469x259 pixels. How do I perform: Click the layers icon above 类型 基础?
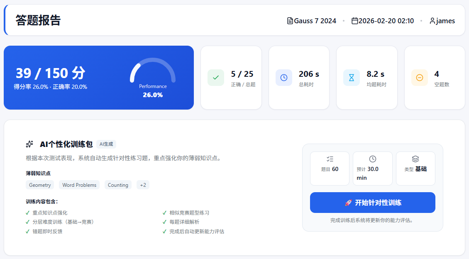pos(415,158)
